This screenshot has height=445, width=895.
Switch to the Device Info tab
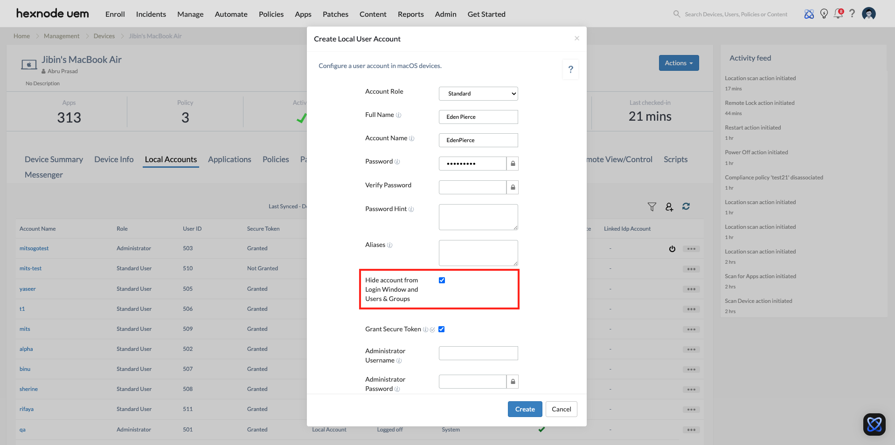[114, 159]
